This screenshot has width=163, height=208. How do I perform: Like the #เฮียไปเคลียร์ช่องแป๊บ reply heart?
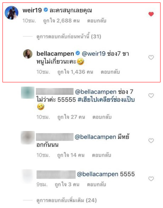pyautogui.click(x=151, y=95)
